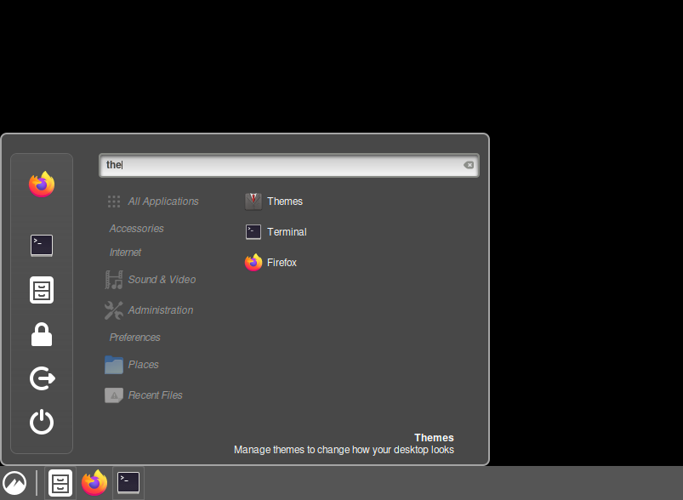Select the Internet category
The width and height of the screenshot is (683, 500).
click(x=125, y=253)
